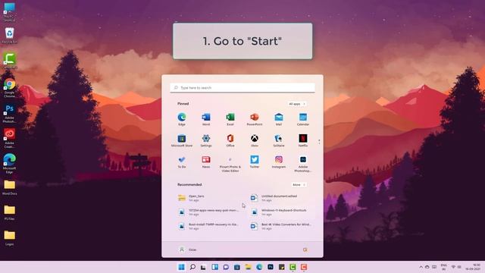Launch Solitaire from pinned apps
The height and width of the screenshot is (273, 485).
(279, 140)
